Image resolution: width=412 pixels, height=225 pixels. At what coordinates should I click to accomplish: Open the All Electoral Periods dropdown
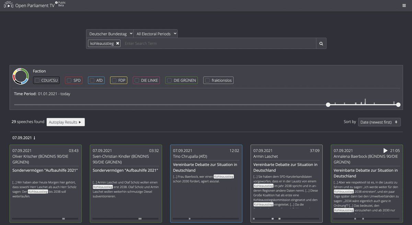[x=156, y=34]
